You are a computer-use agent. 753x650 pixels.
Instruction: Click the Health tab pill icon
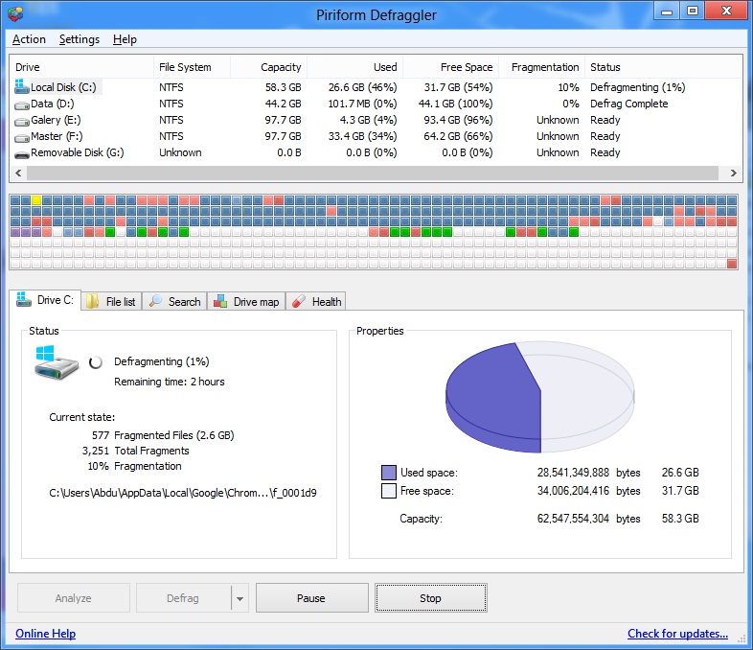click(x=299, y=301)
